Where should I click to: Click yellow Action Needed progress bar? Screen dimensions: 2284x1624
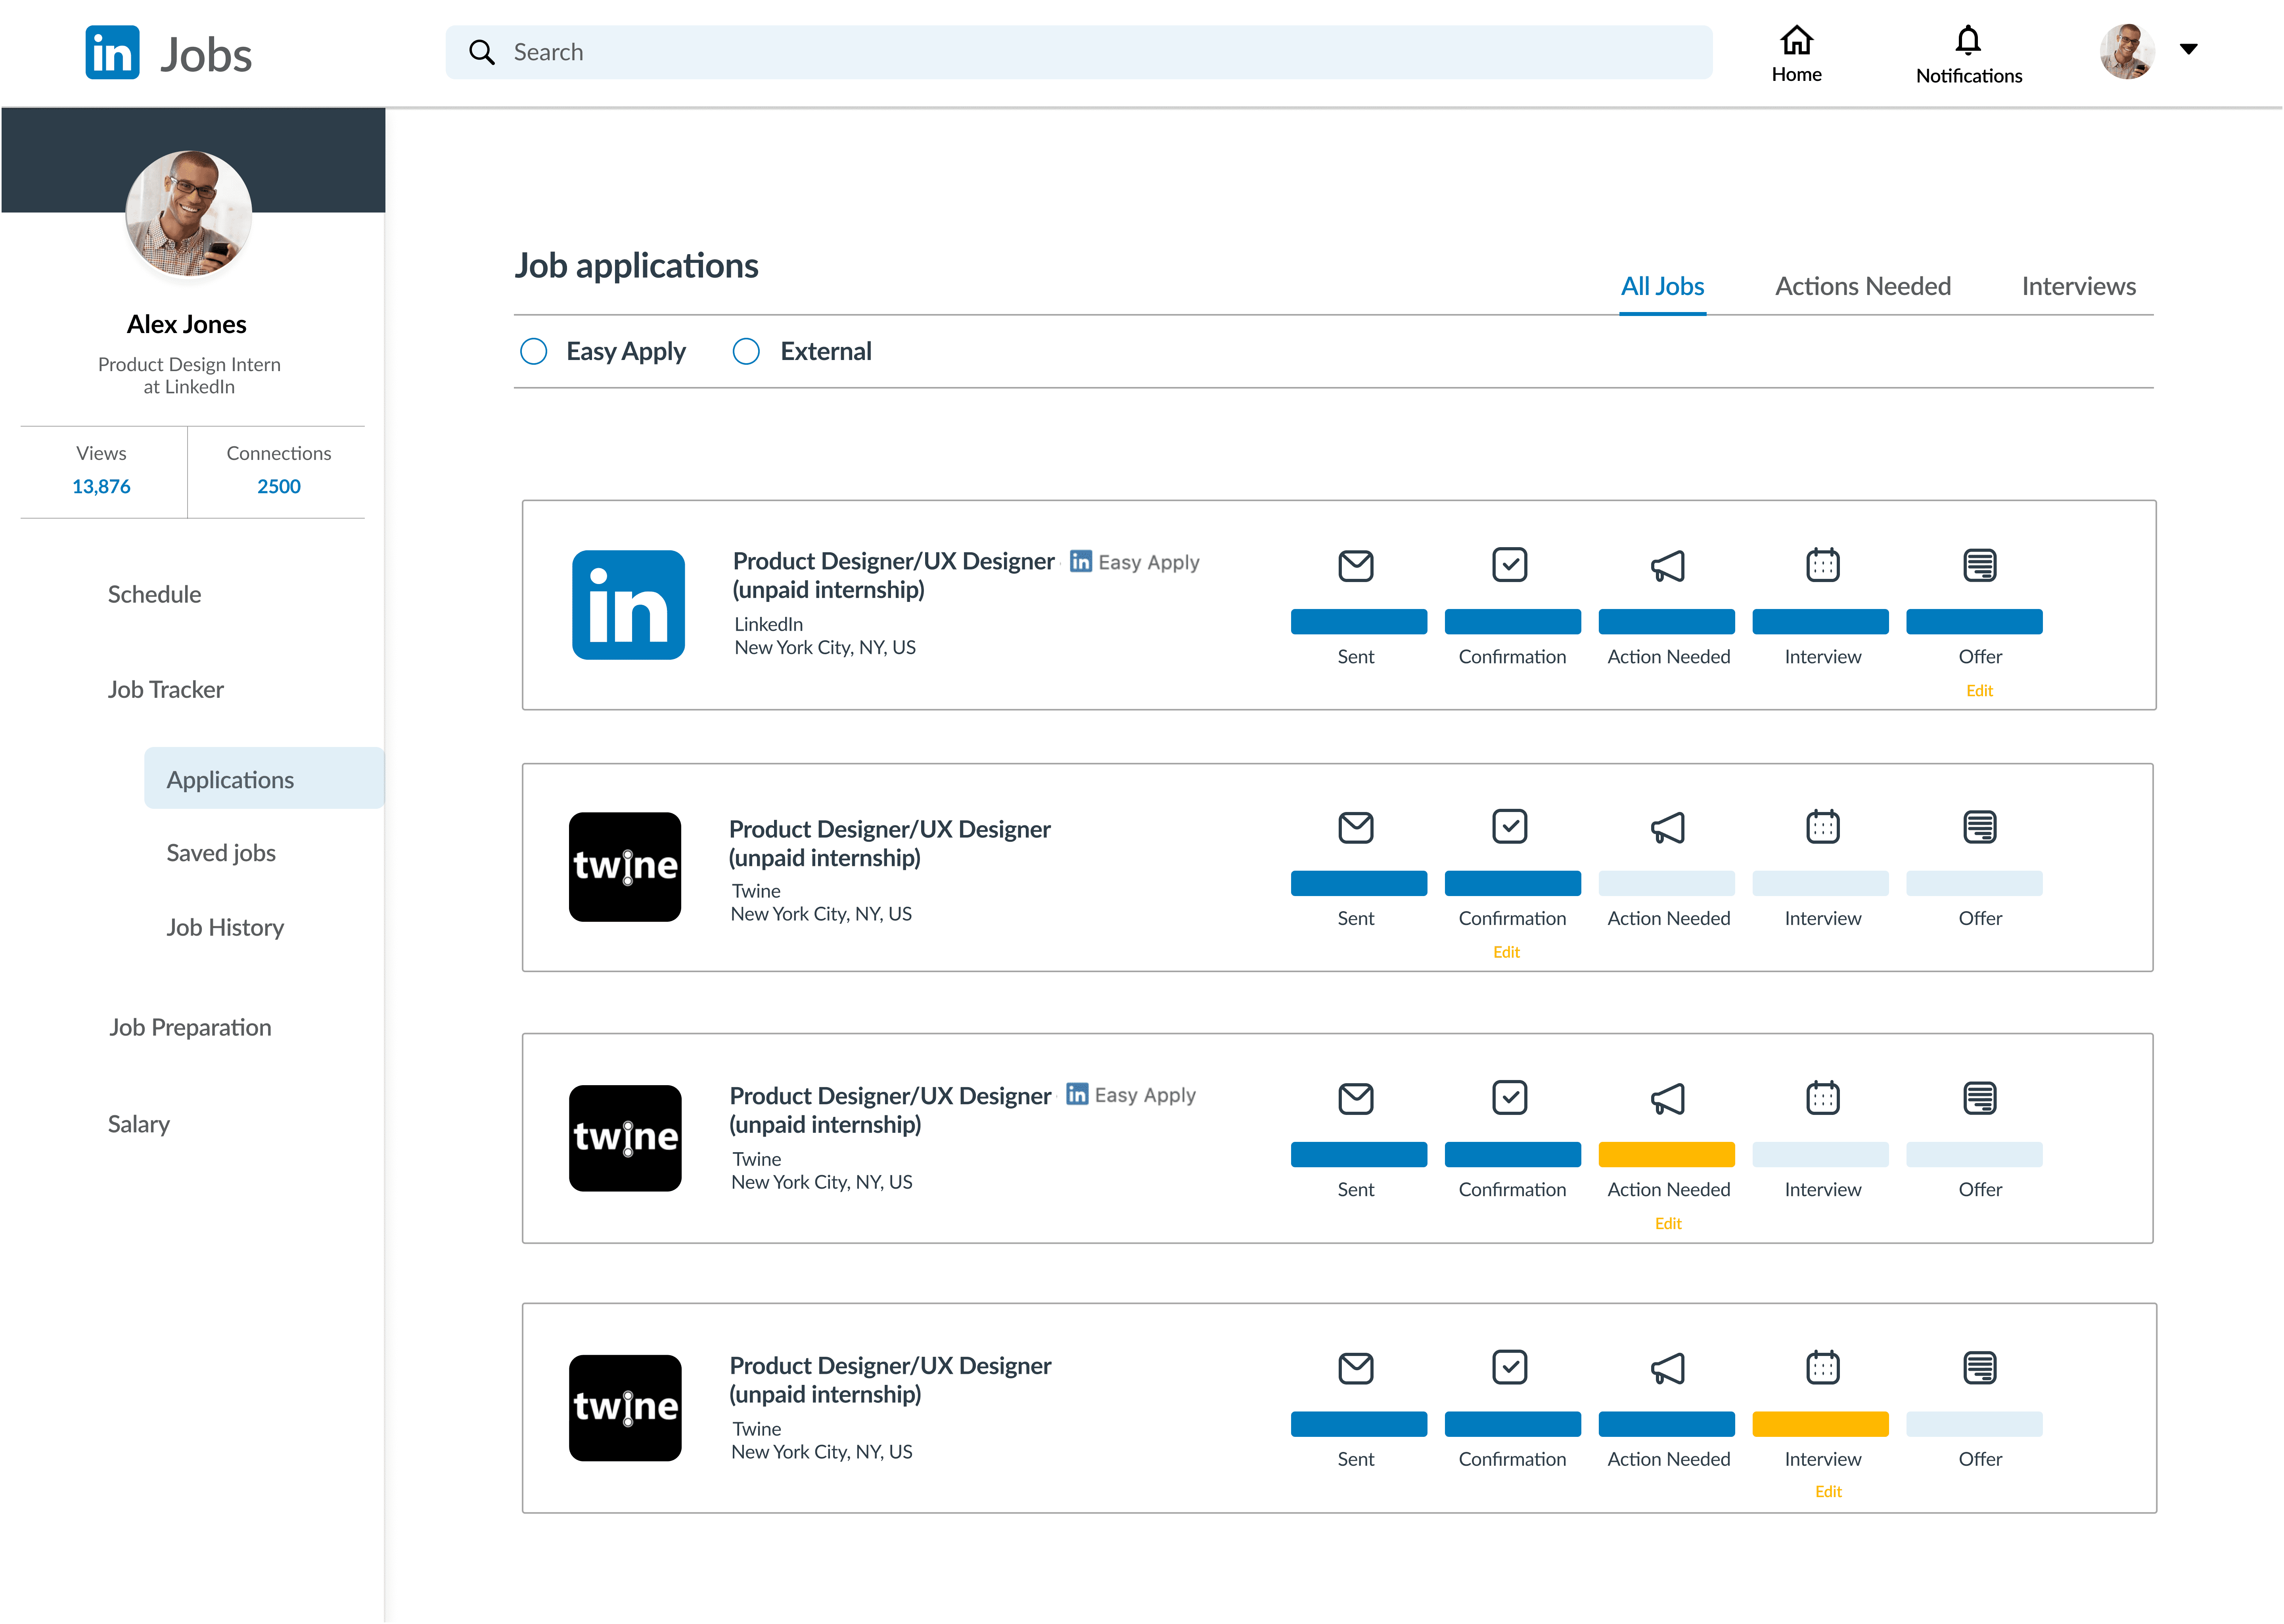coord(1667,1154)
